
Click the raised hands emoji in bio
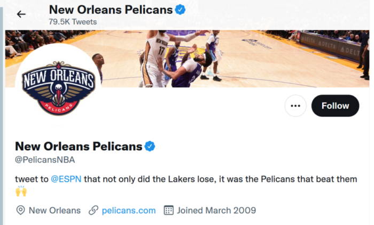(x=21, y=191)
